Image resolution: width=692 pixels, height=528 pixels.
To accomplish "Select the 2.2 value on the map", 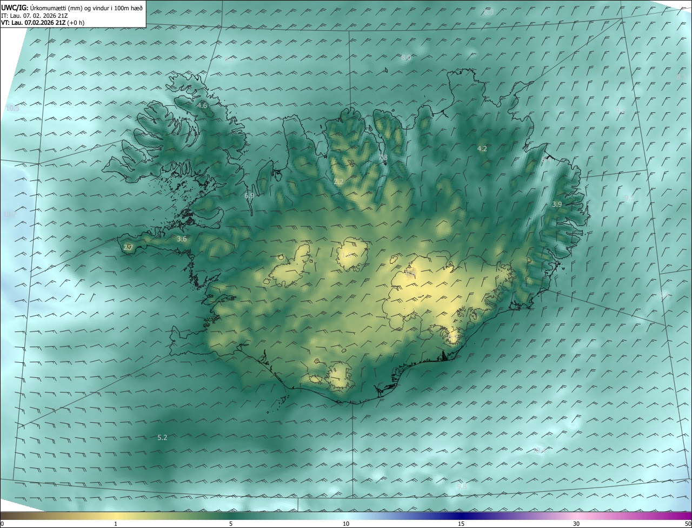I will [x=338, y=182].
